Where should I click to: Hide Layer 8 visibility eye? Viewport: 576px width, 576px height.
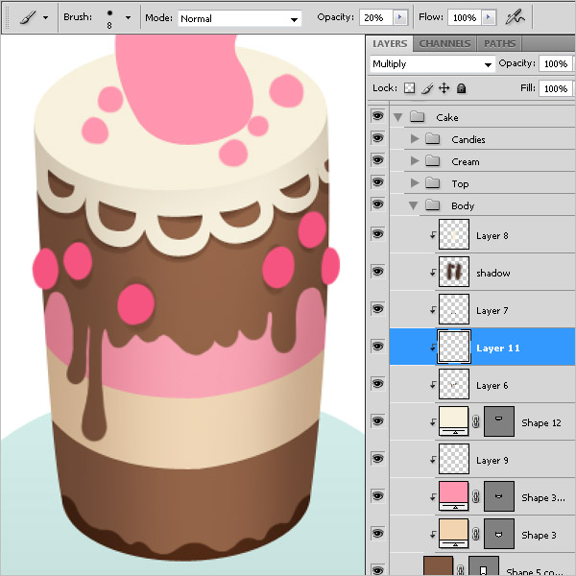pos(377,234)
